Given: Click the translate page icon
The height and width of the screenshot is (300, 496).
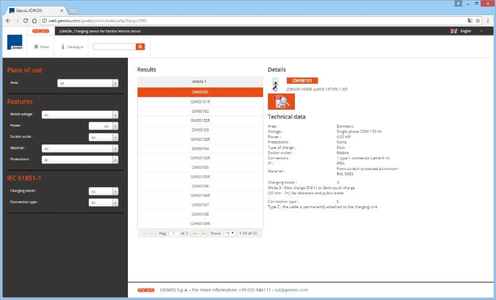Looking at the screenshot, I should pos(470,21).
